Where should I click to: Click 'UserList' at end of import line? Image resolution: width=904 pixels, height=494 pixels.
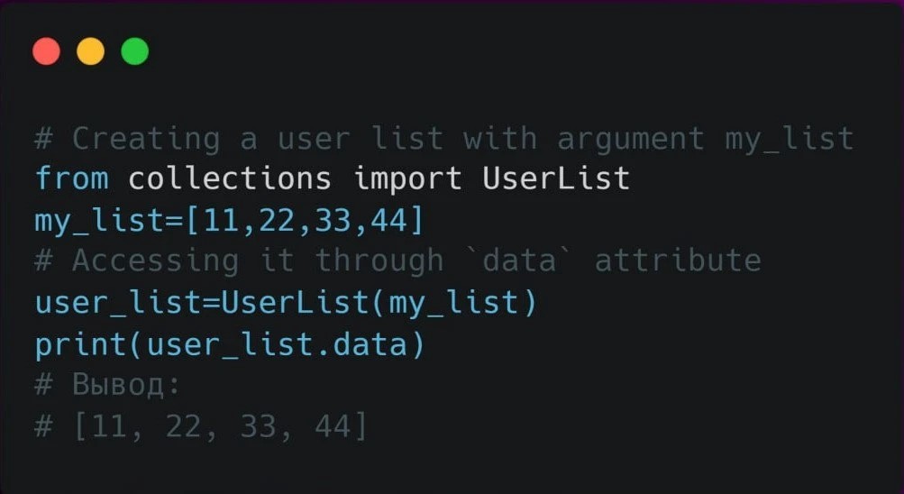click(556, 178)
